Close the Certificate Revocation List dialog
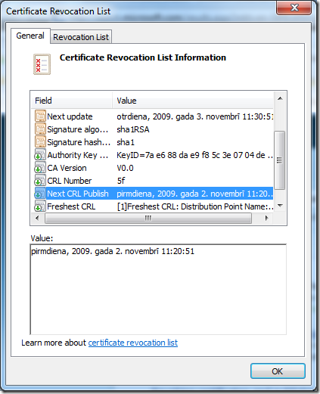Screen dimensions: 320x394 pyautogui.click(x=294, y=8)
